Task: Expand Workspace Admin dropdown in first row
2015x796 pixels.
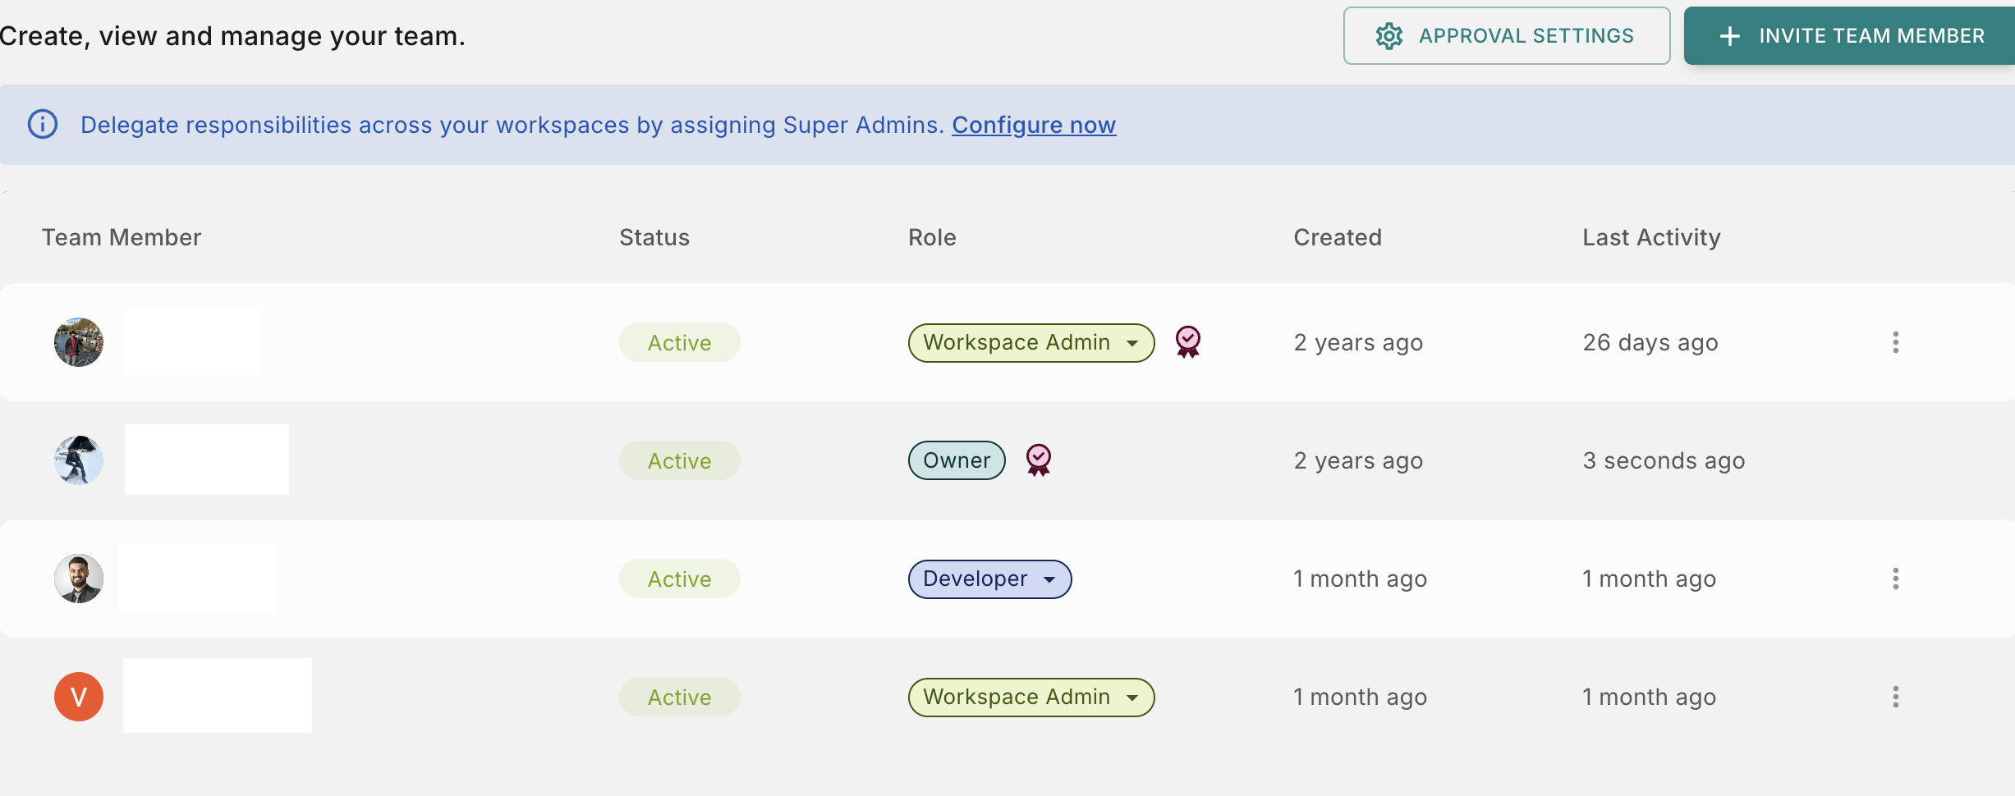Action: 1132,343
